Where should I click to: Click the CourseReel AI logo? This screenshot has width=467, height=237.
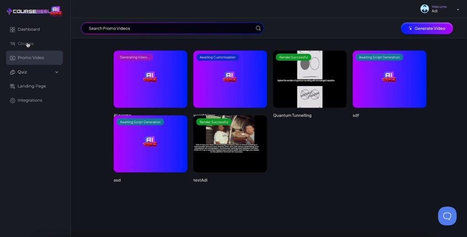point(34,11)
